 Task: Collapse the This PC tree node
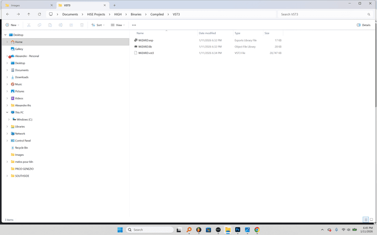tap(7, 112)
